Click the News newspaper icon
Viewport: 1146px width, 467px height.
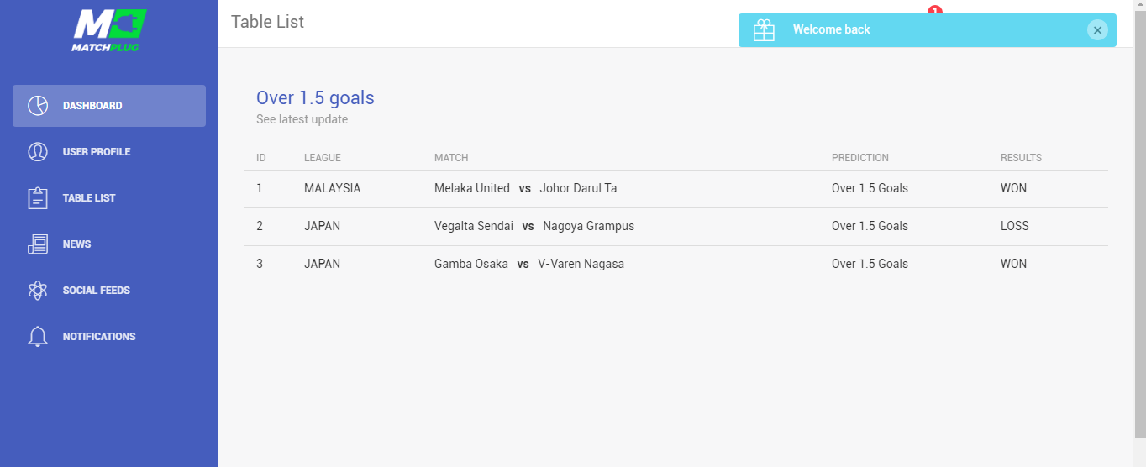[x=38, y=244]
